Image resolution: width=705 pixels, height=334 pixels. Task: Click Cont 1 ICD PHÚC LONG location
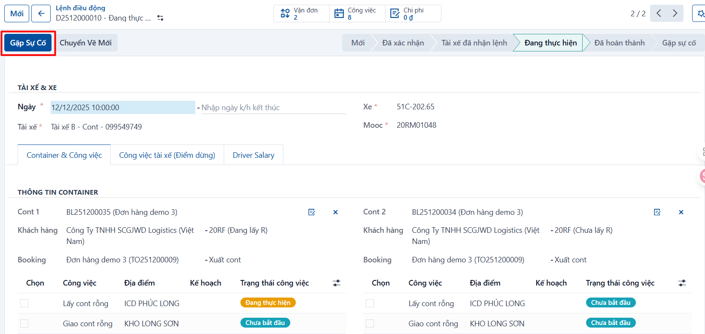(152, 304)
